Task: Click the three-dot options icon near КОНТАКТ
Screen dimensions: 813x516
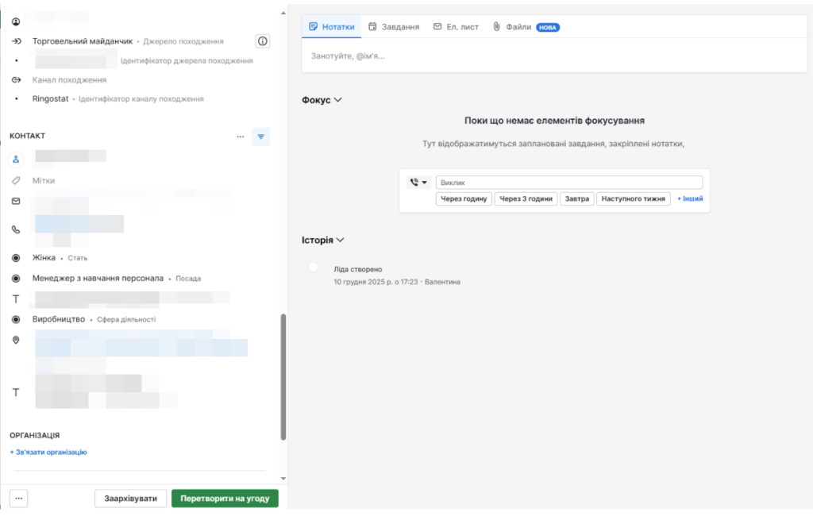Action: click(241, 137)
